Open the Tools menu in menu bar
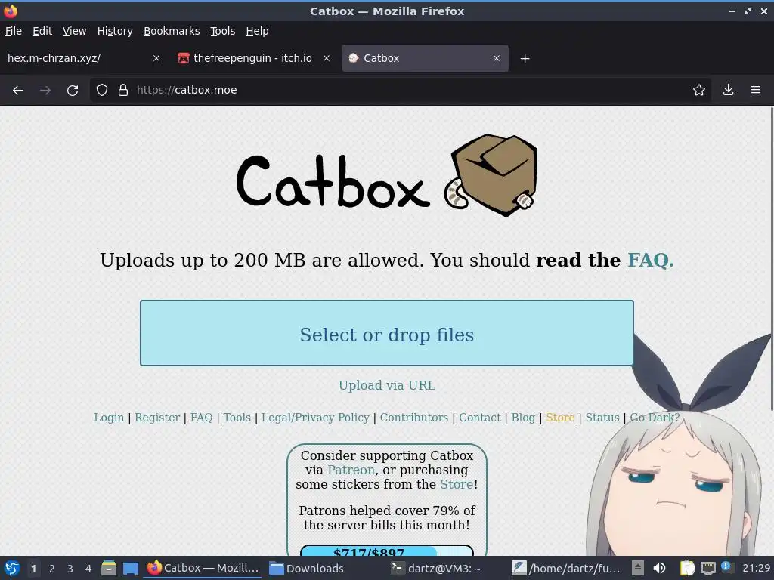This screenshot has width=774, height=580. [x=223, y=31]
